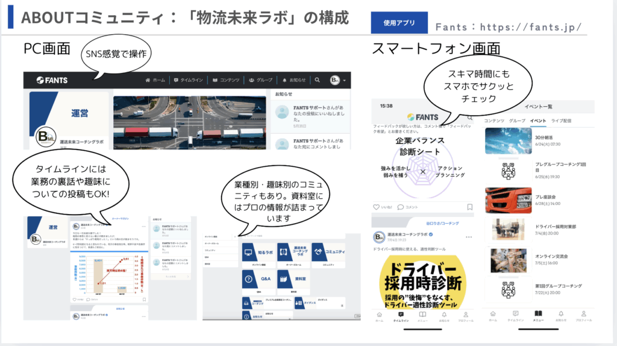Tap プロフィール in the event list phone bottom bar
This screenshot has width=617, height=346.
[583, 316]
